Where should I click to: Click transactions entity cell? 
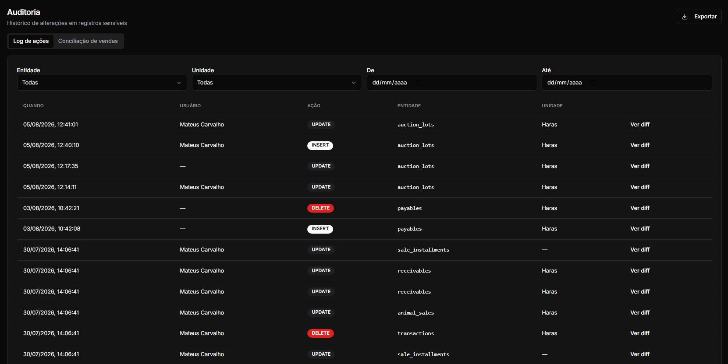pos(415,333)
